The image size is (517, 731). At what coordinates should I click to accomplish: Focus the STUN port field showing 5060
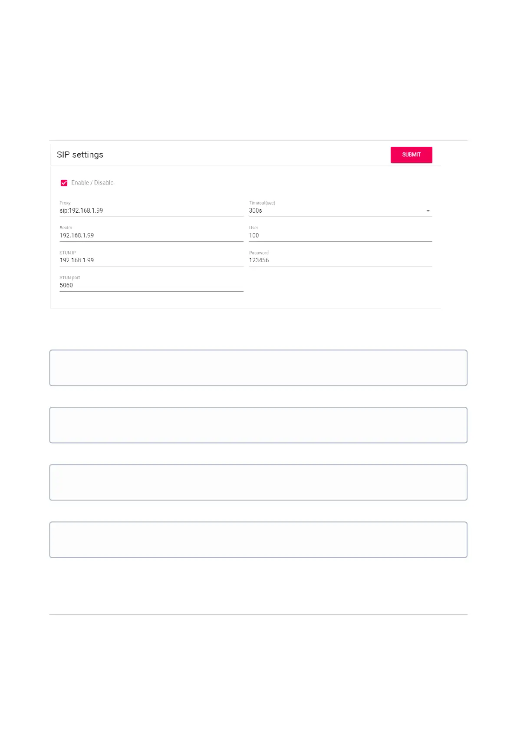(151, 286)
